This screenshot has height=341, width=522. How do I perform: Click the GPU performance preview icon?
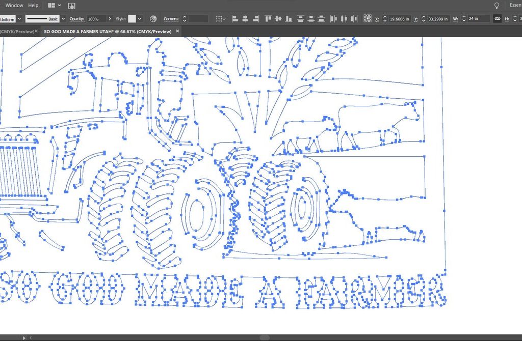[71, 6]
